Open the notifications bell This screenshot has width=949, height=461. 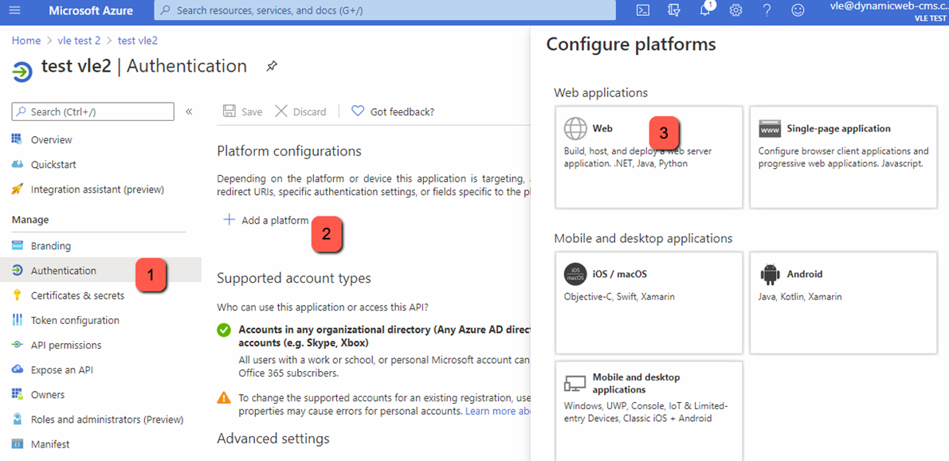point(705,10)
